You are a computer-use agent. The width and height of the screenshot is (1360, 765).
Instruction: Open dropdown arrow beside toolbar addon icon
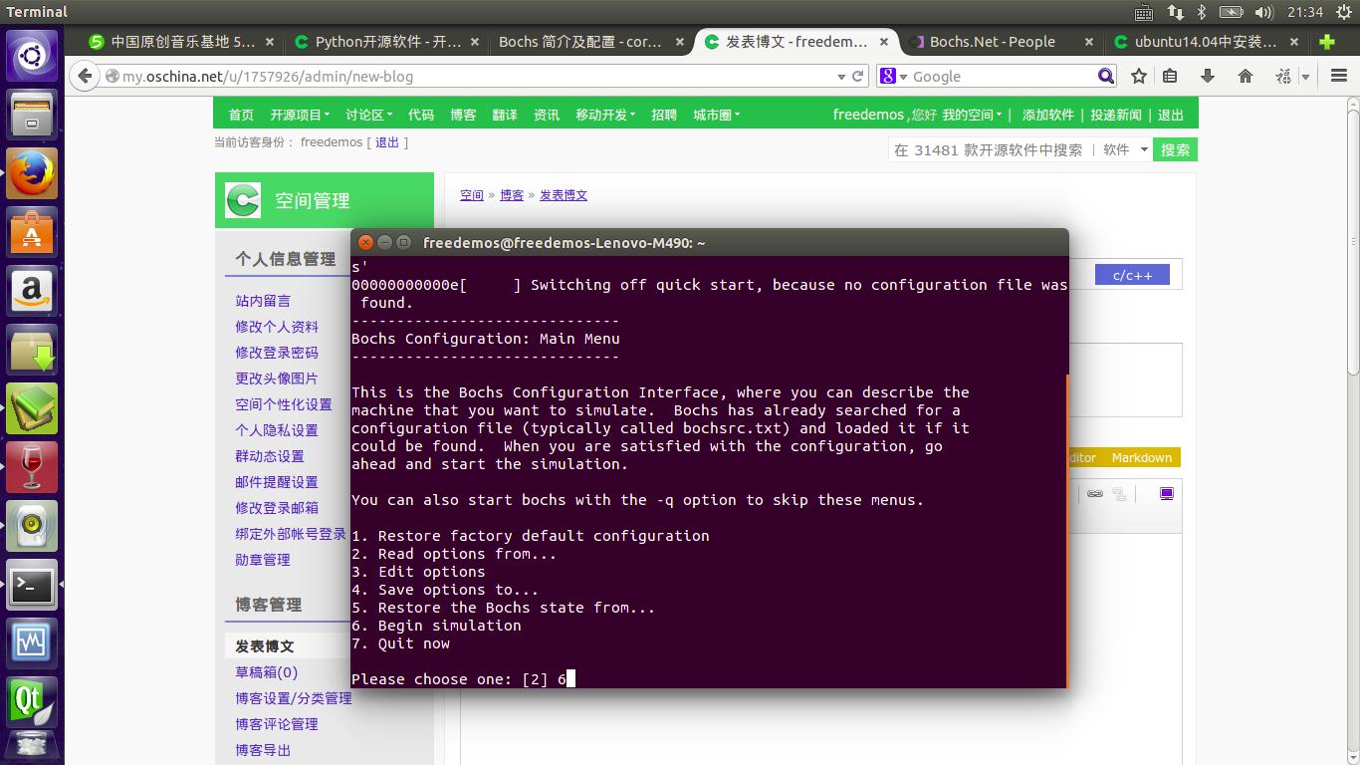coord(1305,76)
